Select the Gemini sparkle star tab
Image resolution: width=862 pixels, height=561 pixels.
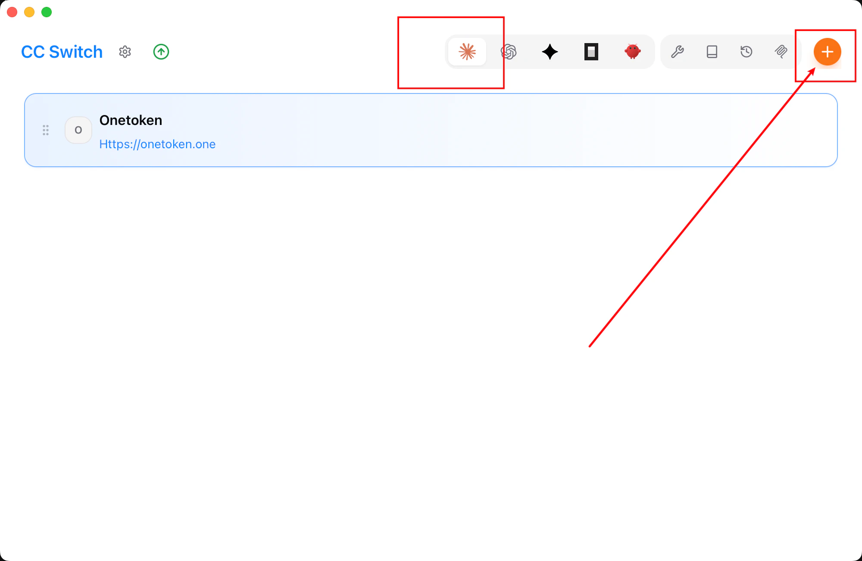pyautogui.click(x=550, y=52)
